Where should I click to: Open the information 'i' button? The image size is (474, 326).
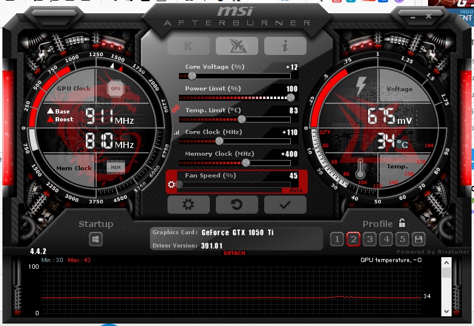285,46
